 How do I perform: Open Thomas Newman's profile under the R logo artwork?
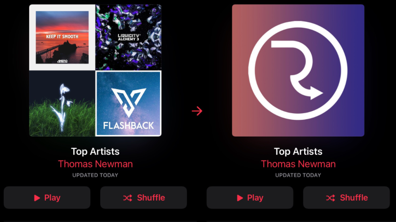click(298, 164)
